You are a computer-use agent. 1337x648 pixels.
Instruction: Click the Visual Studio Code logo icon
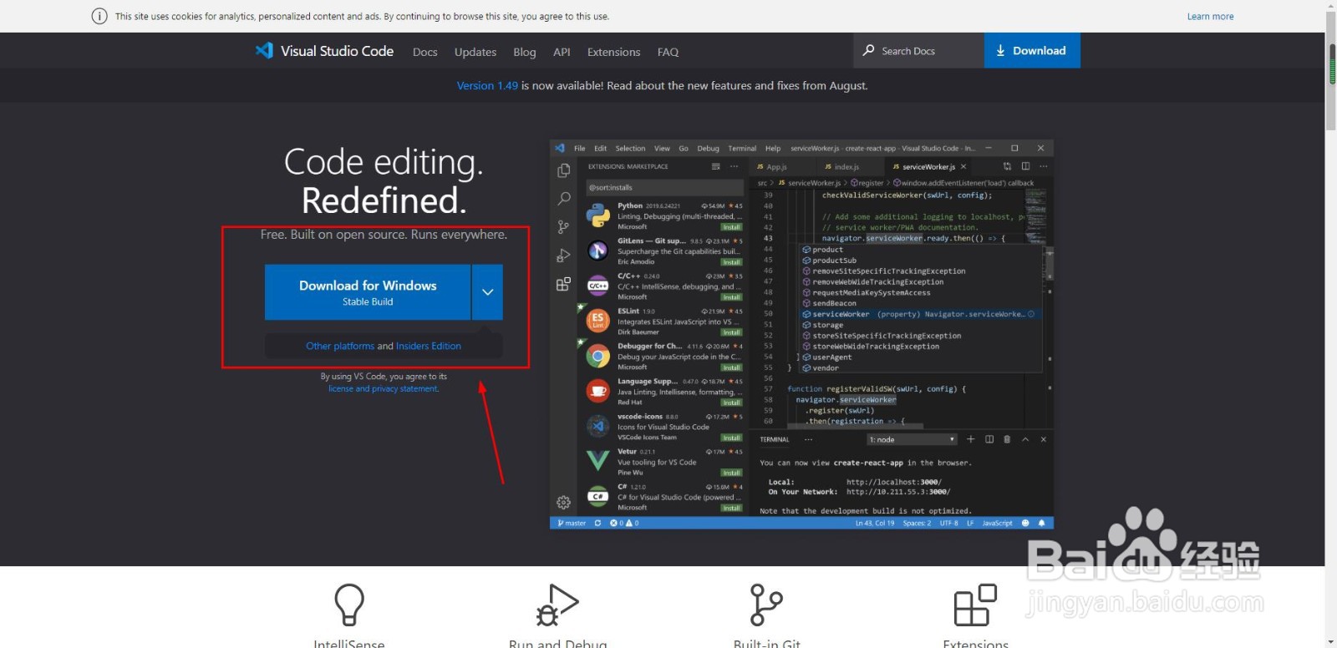click(x=264, y=50)
